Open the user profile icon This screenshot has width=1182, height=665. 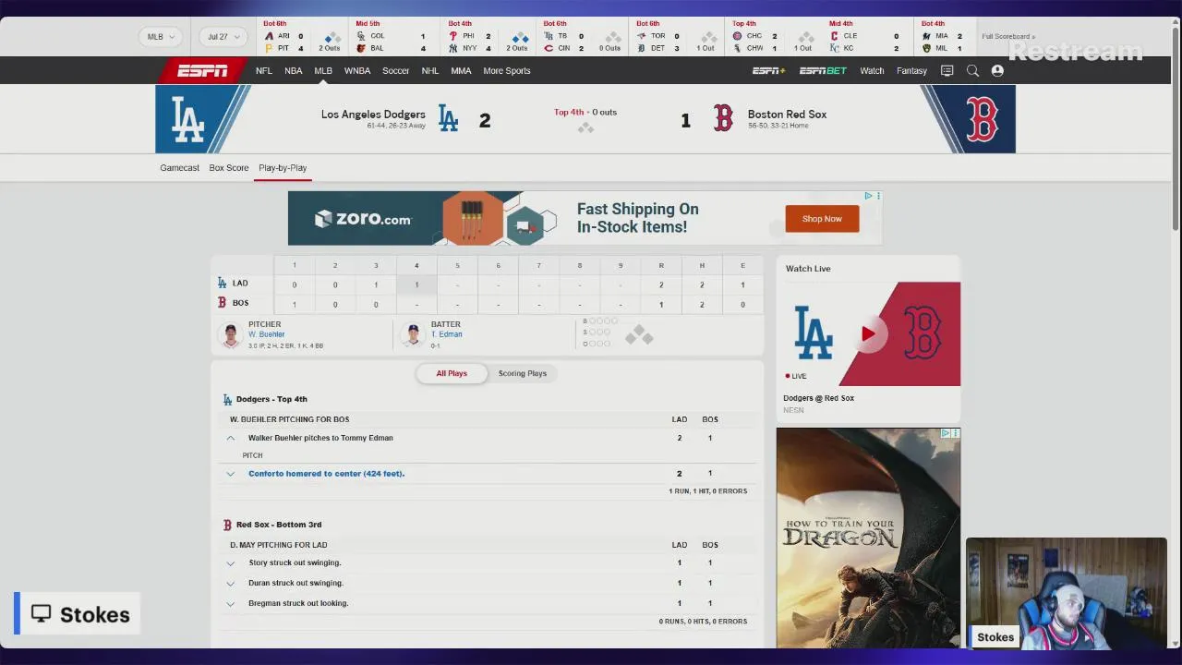[x=997, y=71]
